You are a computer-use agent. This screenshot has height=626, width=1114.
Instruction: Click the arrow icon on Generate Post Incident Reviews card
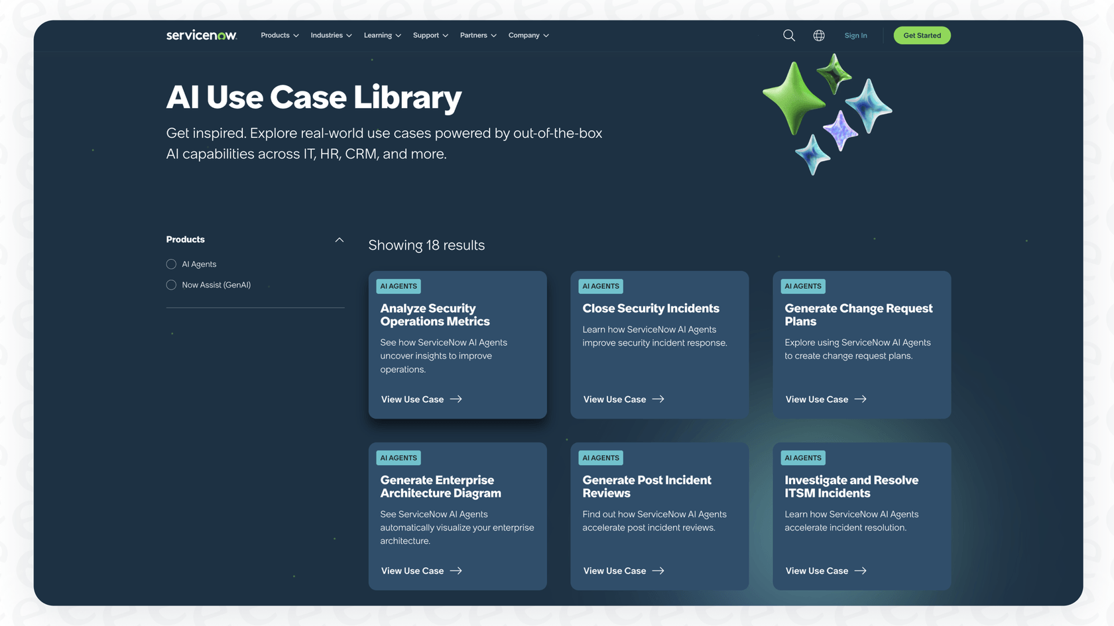[658, 570]
